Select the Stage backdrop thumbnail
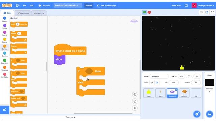Viewport: 216px width, 121px height. [209, 82]
